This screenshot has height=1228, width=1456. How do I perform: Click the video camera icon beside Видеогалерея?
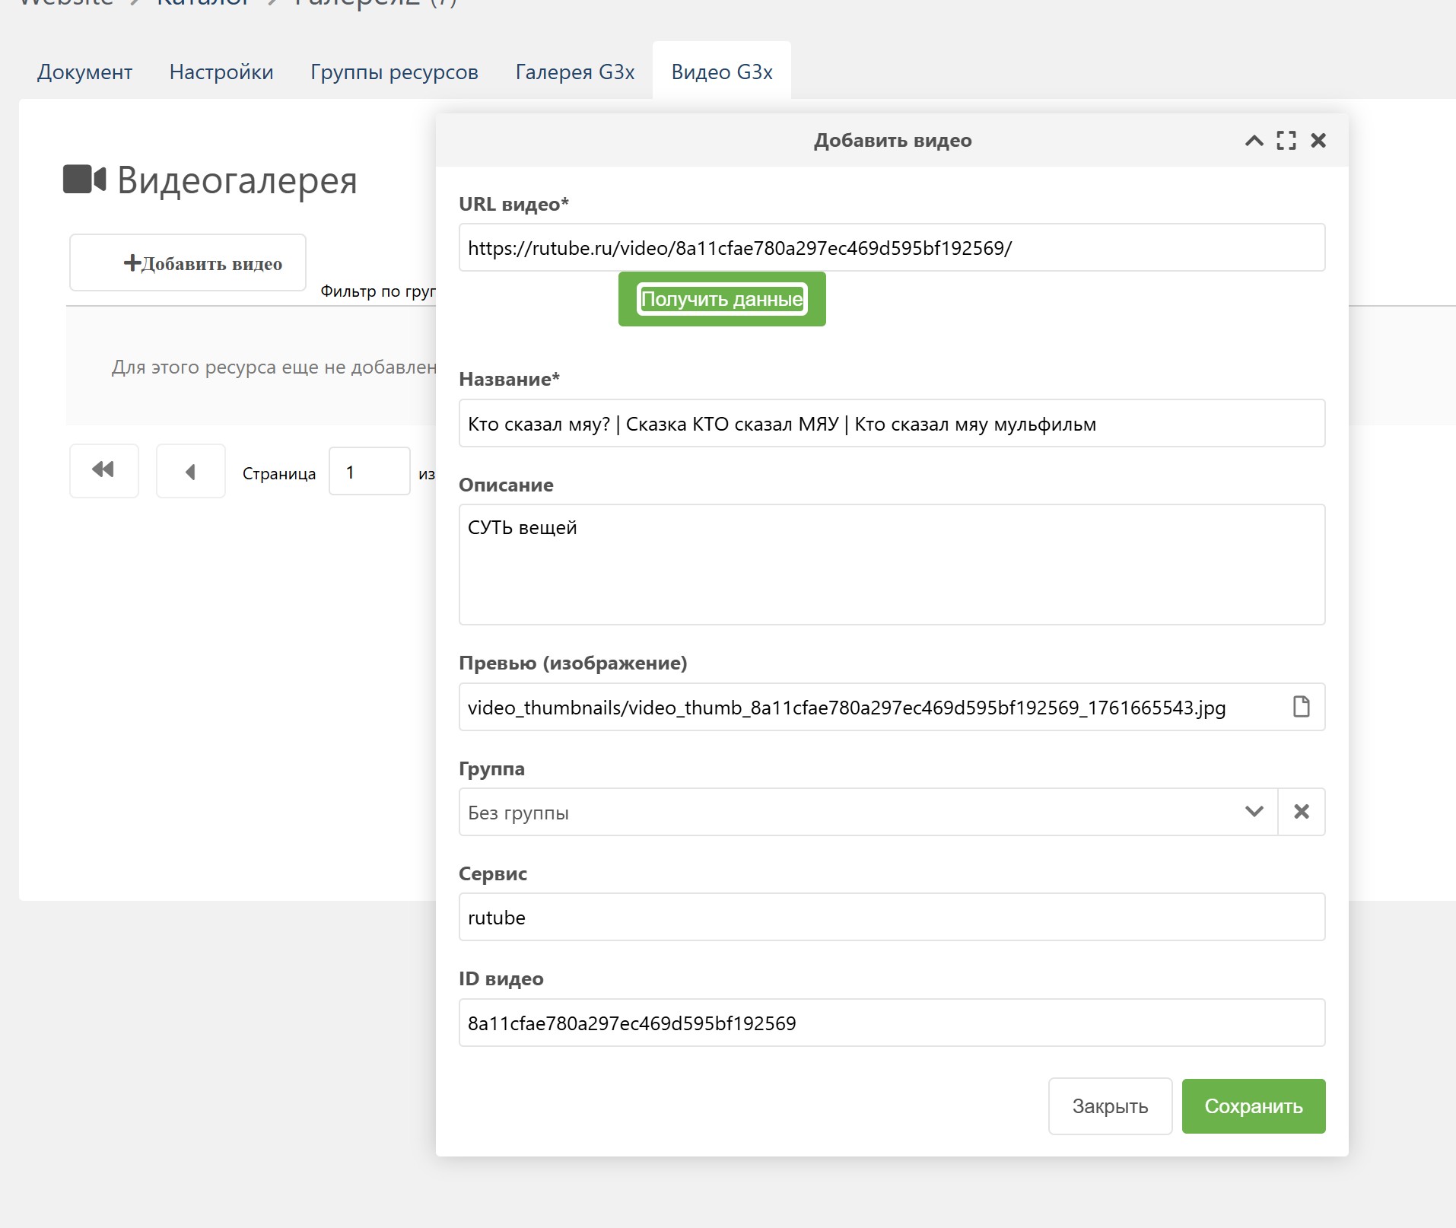click(84, 180)
